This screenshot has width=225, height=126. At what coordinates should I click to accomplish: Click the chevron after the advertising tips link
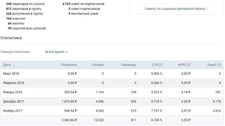207,9
